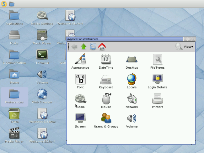This screenshot has height=153, width=204.
Task: Refresh the folder with reload button
Action: (x=93, y=47)
